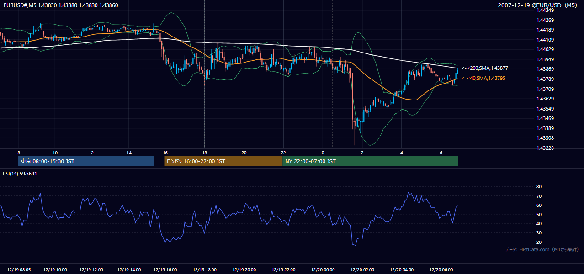Click the 12/19 18:00 date label
Screen dimensions: 584x274
tap(204, 270)
